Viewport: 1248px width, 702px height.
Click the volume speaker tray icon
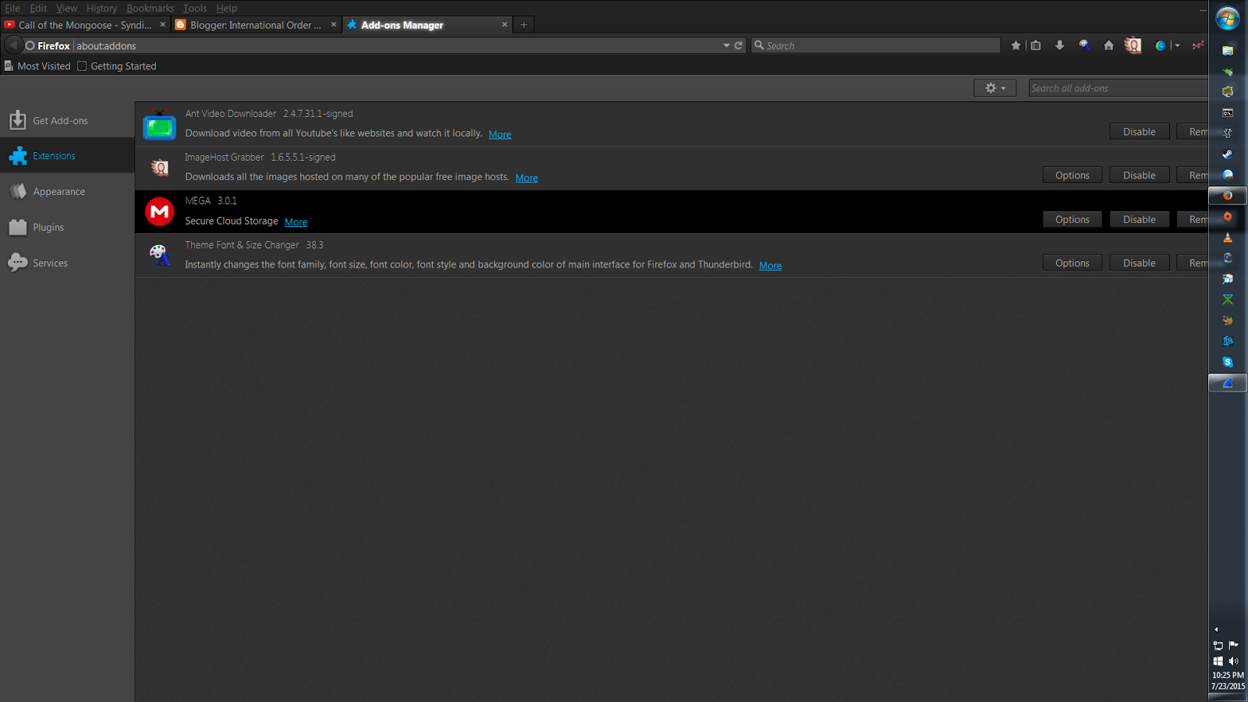coord(1234,661)
